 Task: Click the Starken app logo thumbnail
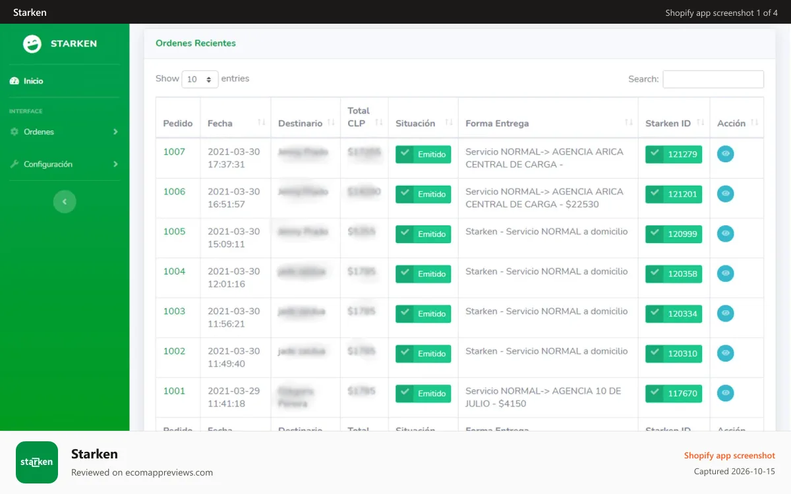37,462
